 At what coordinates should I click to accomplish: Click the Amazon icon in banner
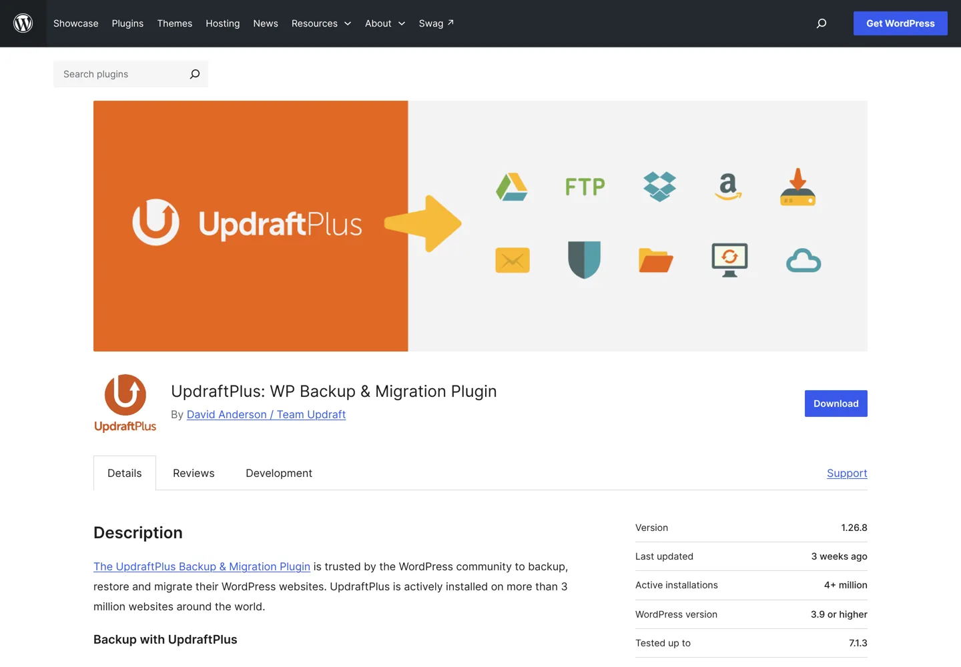[729, 187]
